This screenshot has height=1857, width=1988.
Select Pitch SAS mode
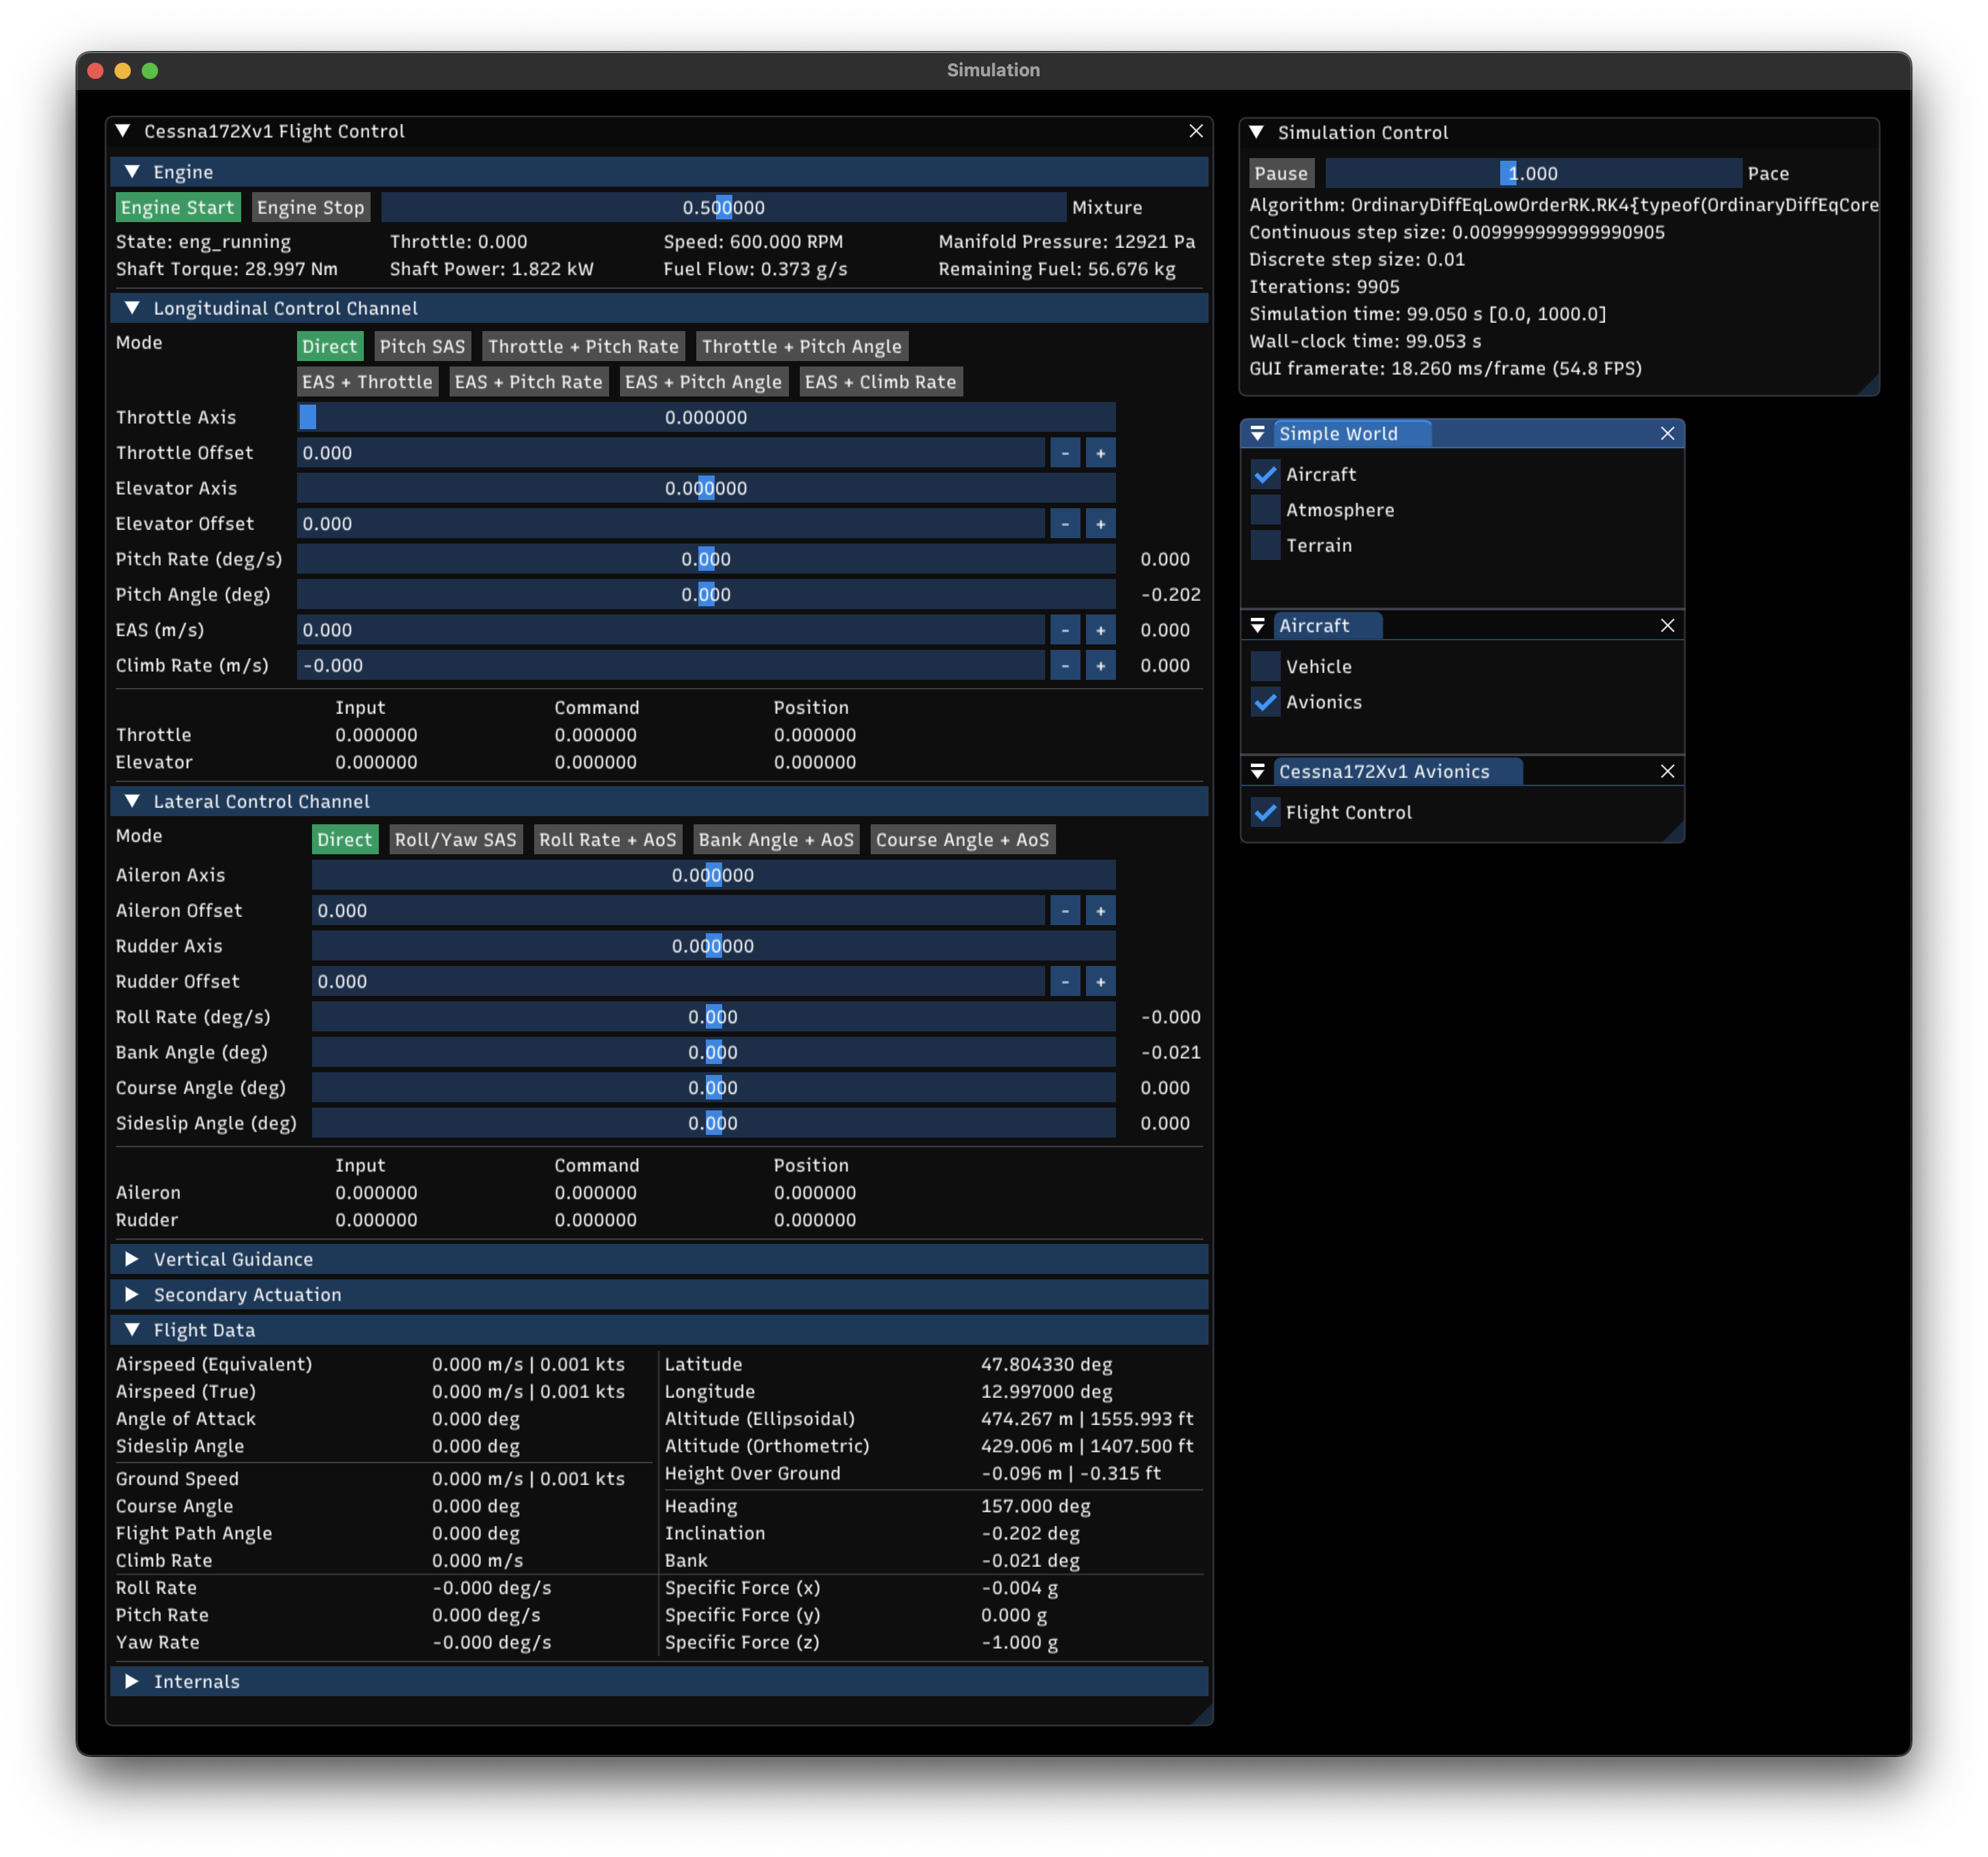coord(422,346)
